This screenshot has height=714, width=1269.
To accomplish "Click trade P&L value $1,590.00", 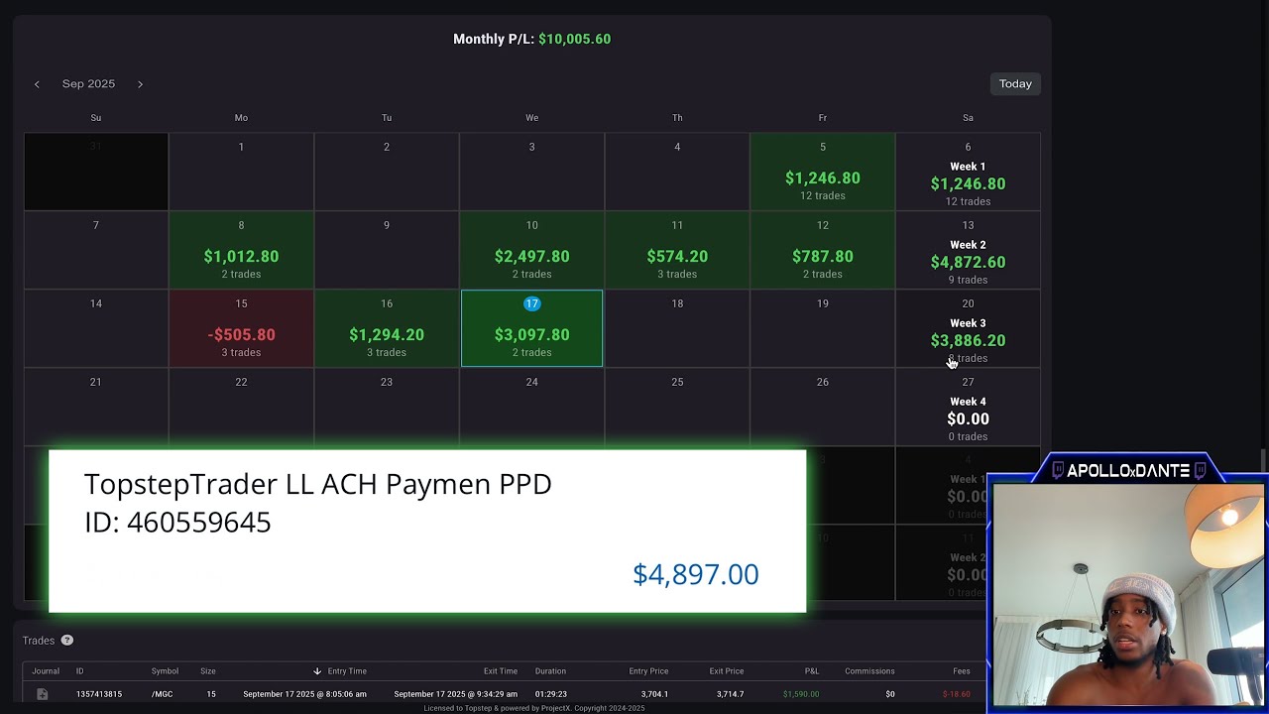I will (801, 694).
